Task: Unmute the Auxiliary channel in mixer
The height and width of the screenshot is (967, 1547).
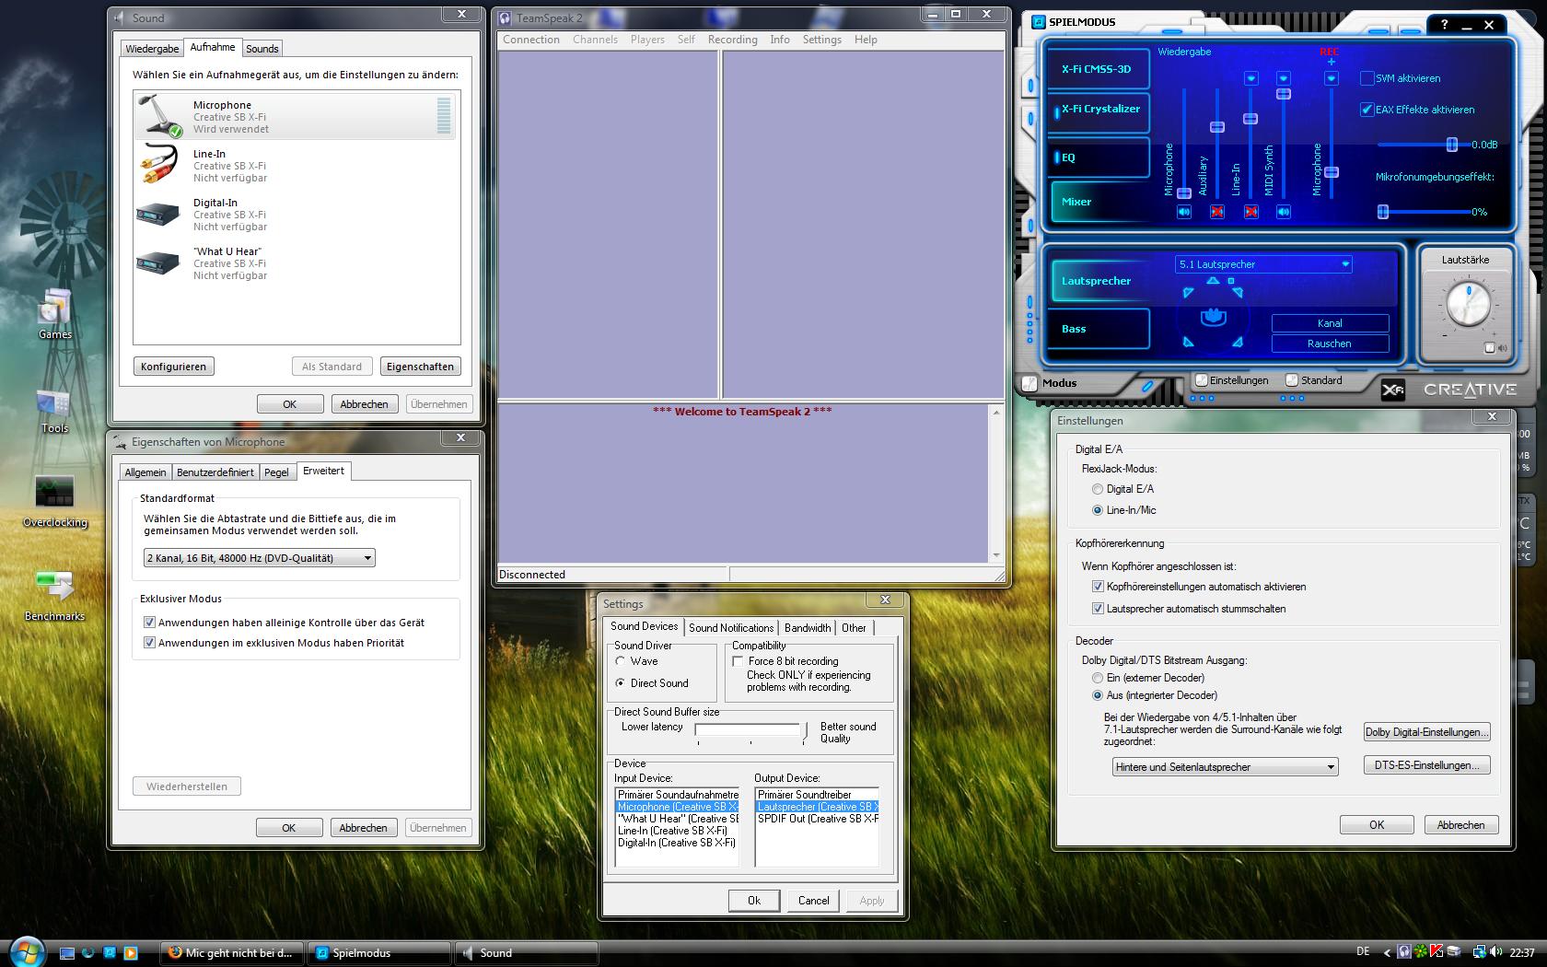Action: pyautogui.click(x=1217, y=212)
